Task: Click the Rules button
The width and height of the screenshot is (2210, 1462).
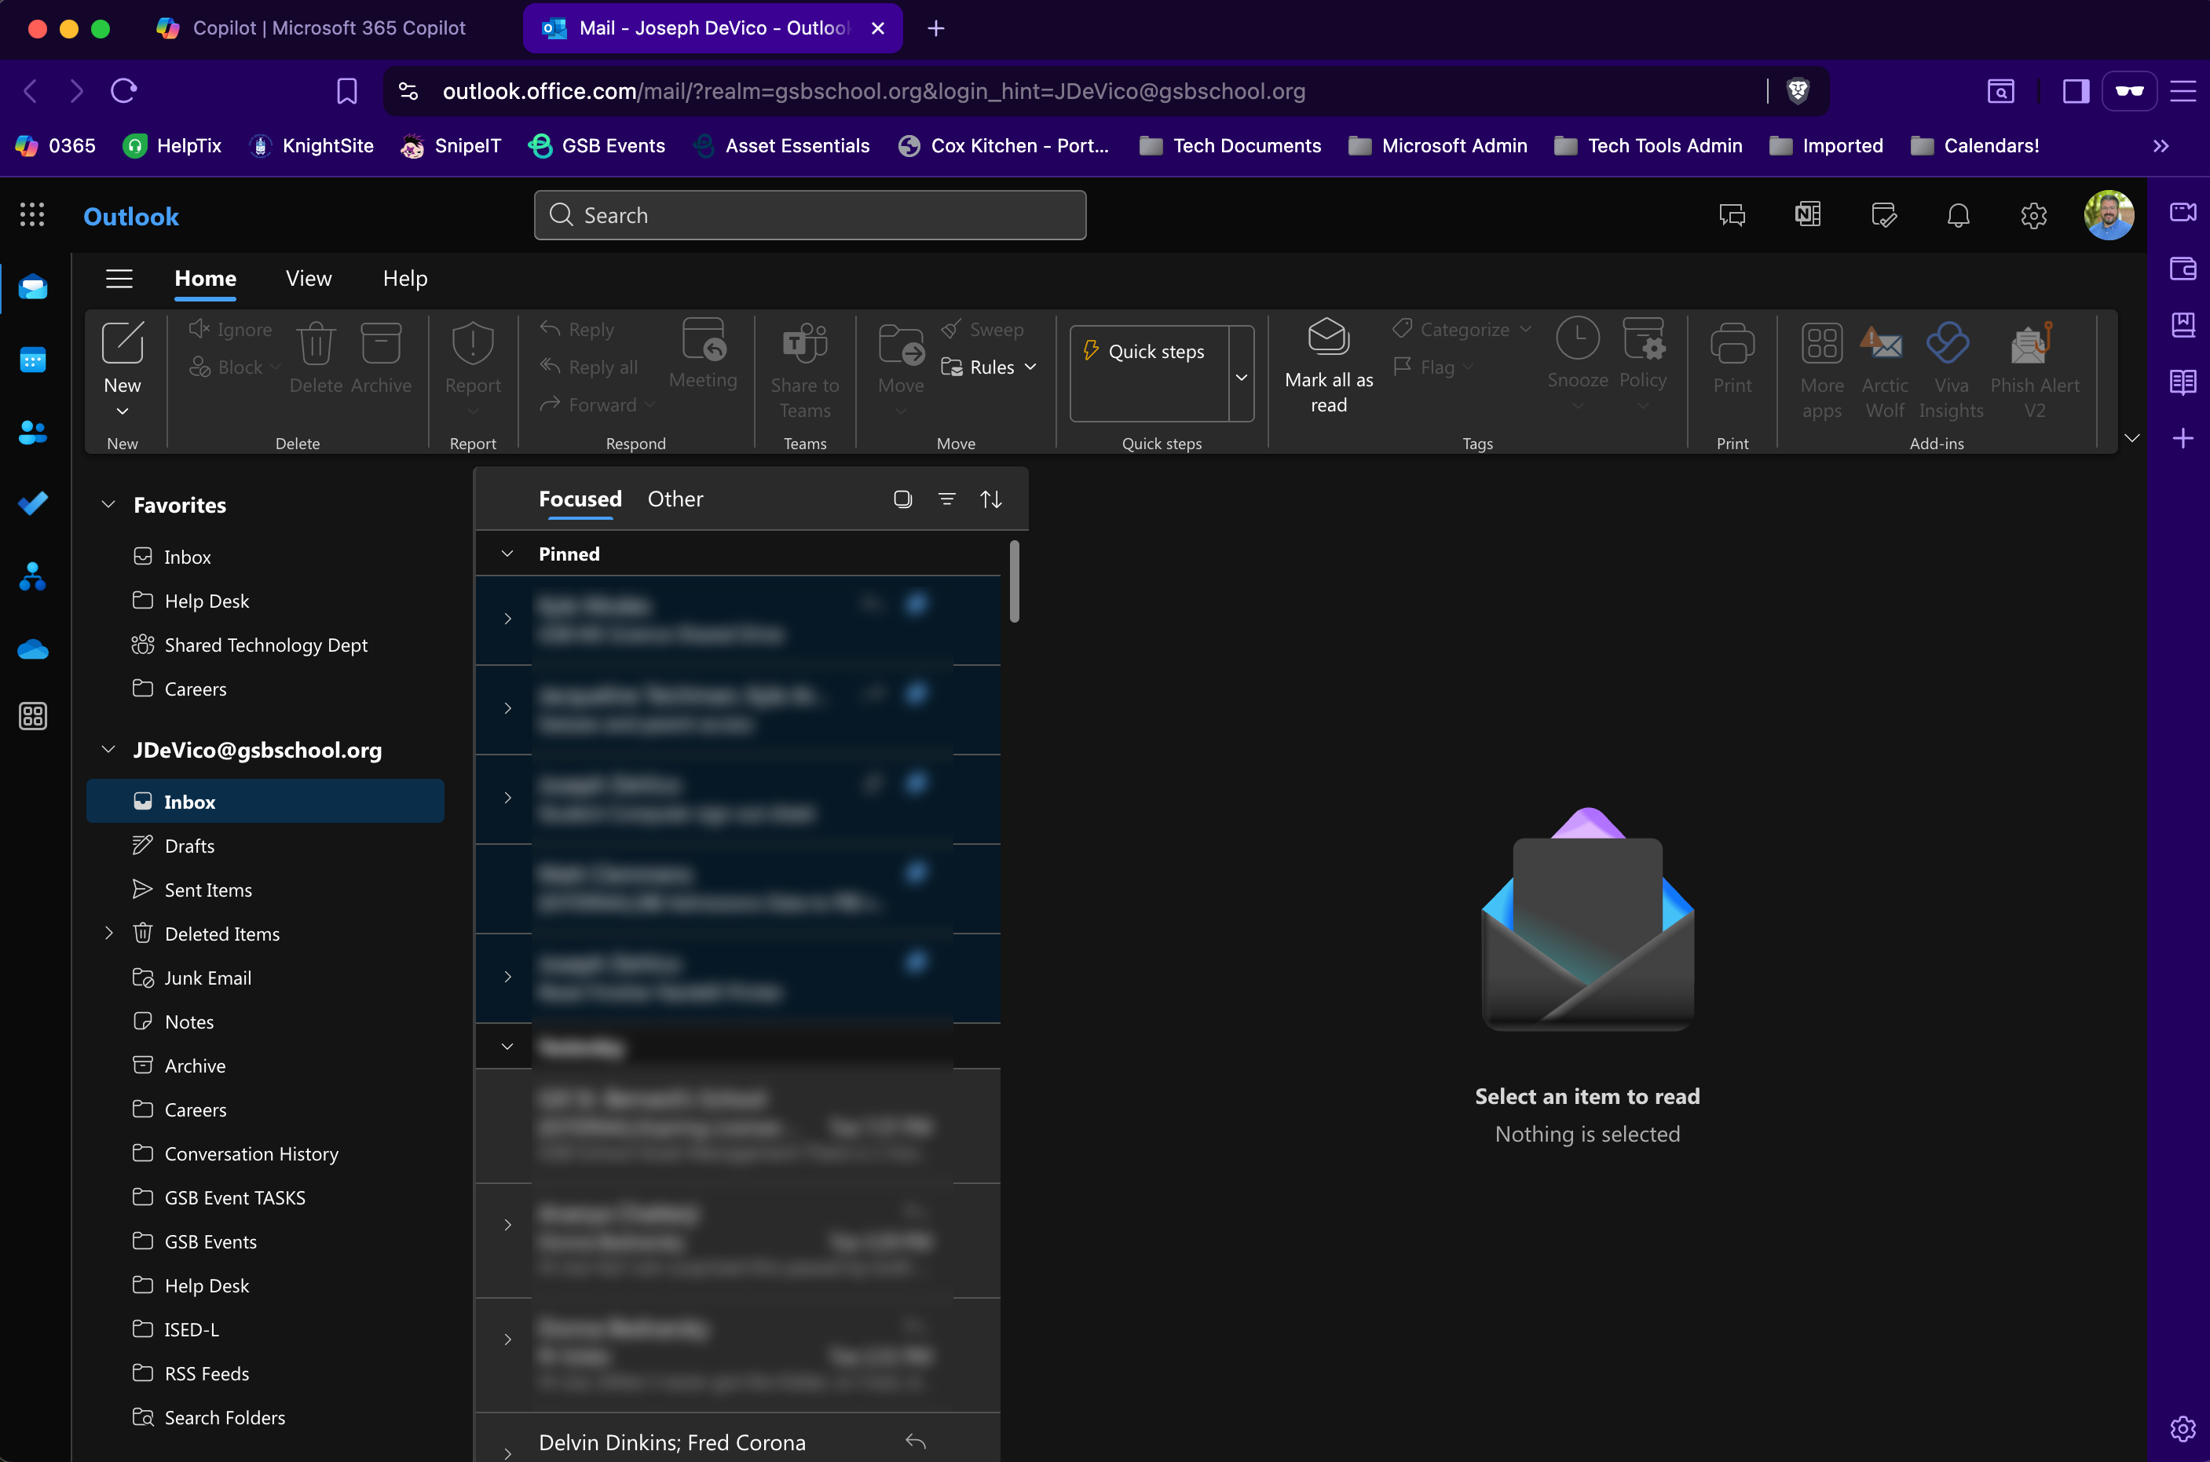Action: click(x=989, y=367)
